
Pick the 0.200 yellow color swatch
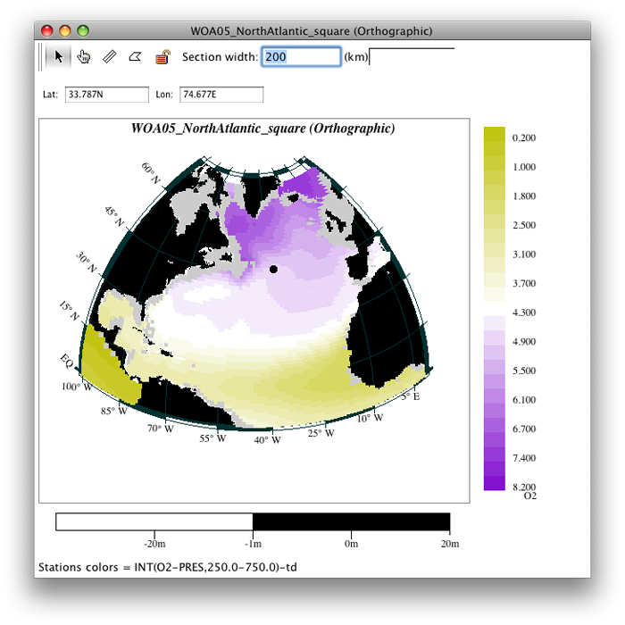pos(495,137)
